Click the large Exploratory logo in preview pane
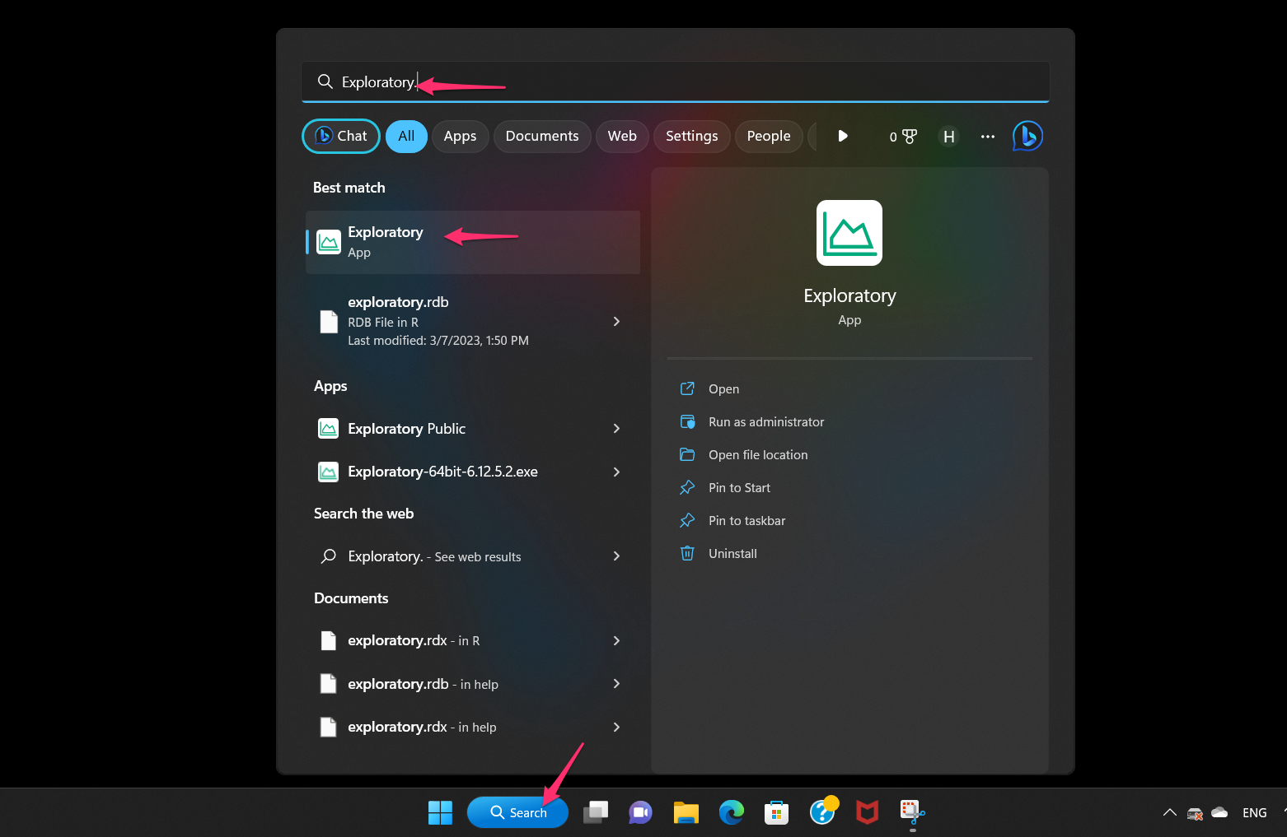 (x=849, y=233)
